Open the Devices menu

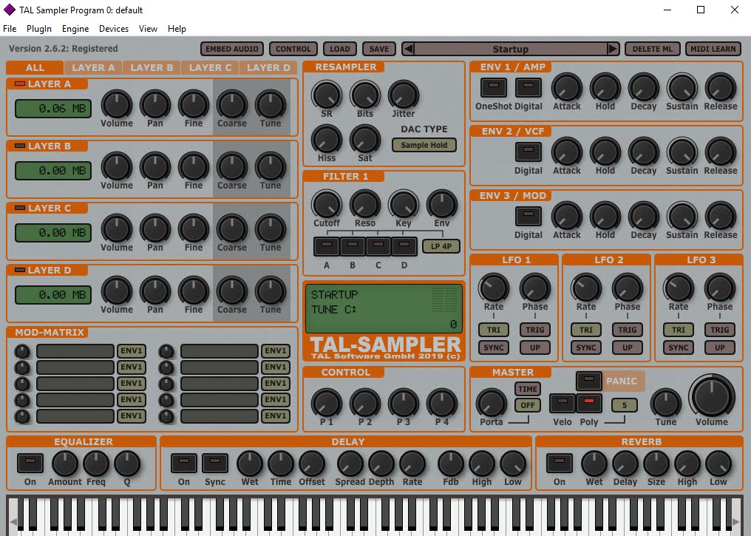click(x=114, y=29)
